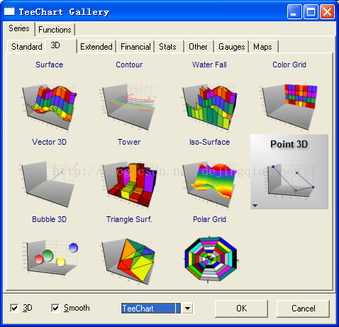339x327 pixels.
Task: Click the Bubble 3D label text
Action: point(50,219)
